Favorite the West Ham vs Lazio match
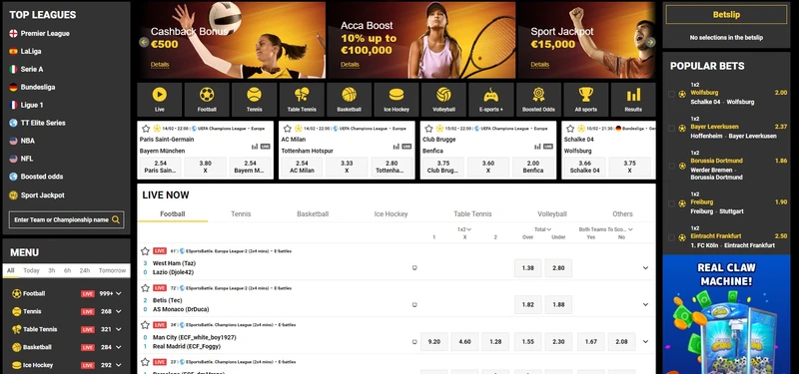 click(x=145, y=251)
